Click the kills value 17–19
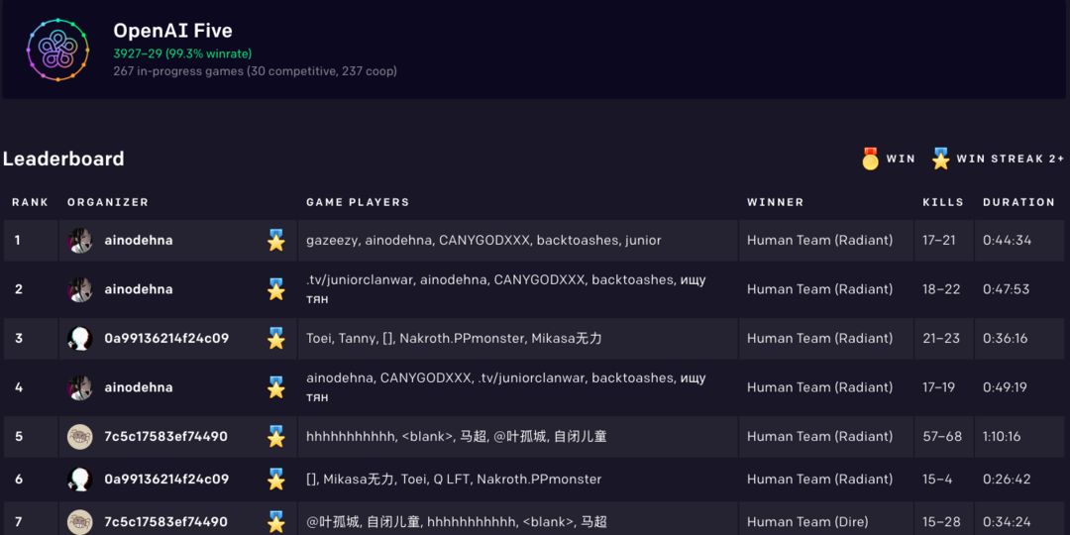The image size is (1070, 535). click(x=939, y=387)
